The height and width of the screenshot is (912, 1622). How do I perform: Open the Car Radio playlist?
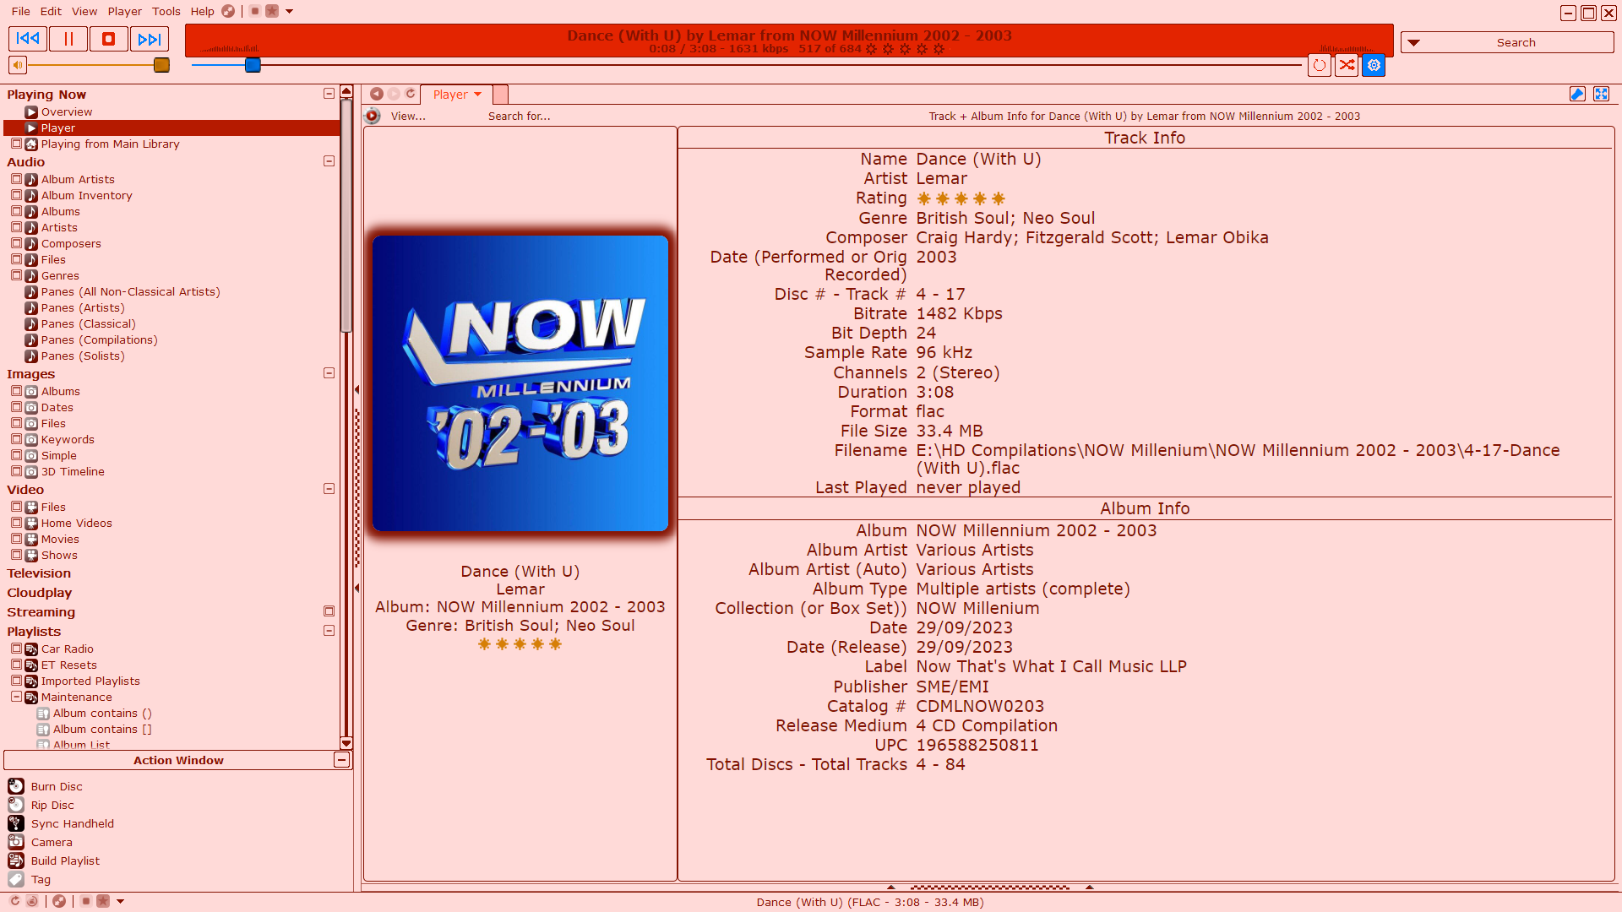coord(68,649)
